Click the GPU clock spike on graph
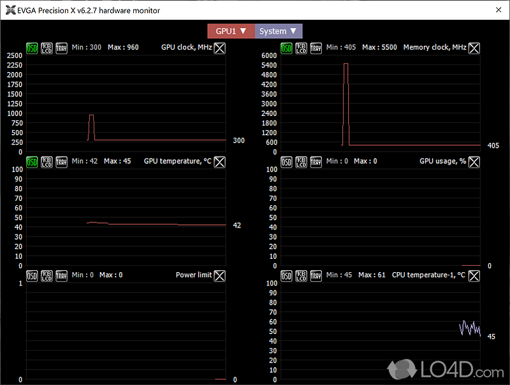The image size is (510, 385). [91, 127]
